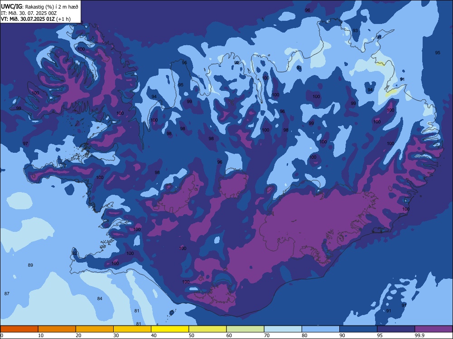Pick the light orange 20–30 legend swatch
Viewport: 453px width, 339px height.
click(95, 329)
